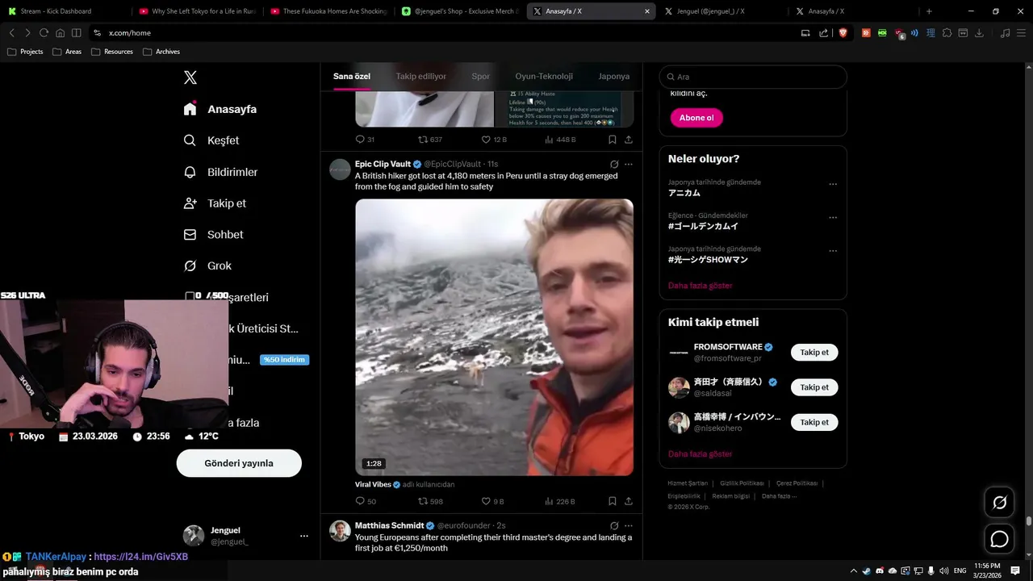The width and height of the screenshot is (1033, 581).
Task: Click Daha fazla göster under Neler oluyor
Action: (701, 286)
